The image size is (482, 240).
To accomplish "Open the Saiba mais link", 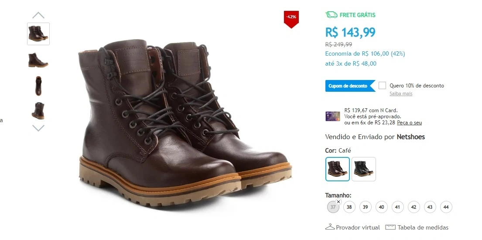I will pyautogui.click(x=401, y=94).
